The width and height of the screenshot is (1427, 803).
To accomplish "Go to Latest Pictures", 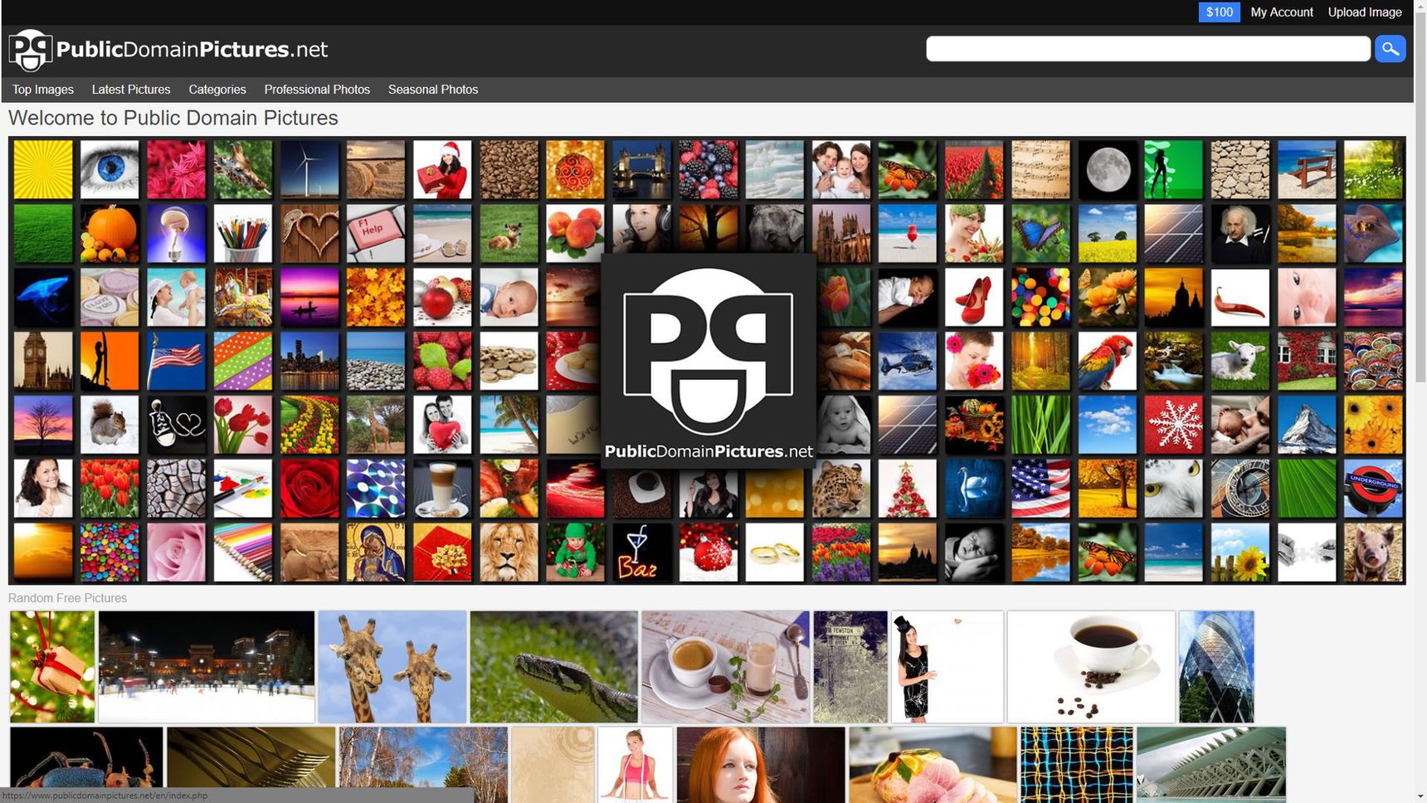I will coord(131,90).
